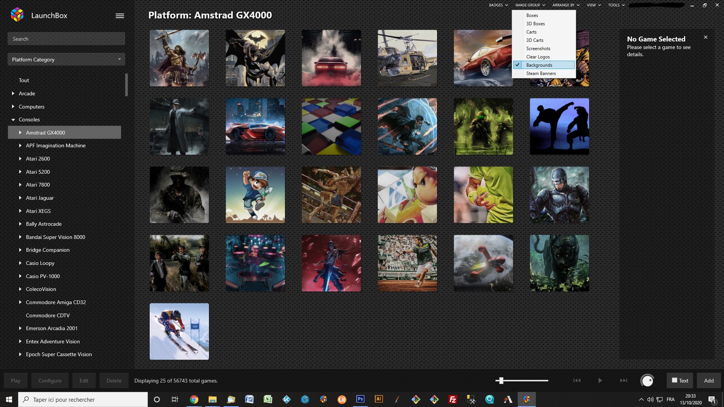Expand the Computers category arrow
This screenshot has height=407, width=724.
click(x=13, y=107)
